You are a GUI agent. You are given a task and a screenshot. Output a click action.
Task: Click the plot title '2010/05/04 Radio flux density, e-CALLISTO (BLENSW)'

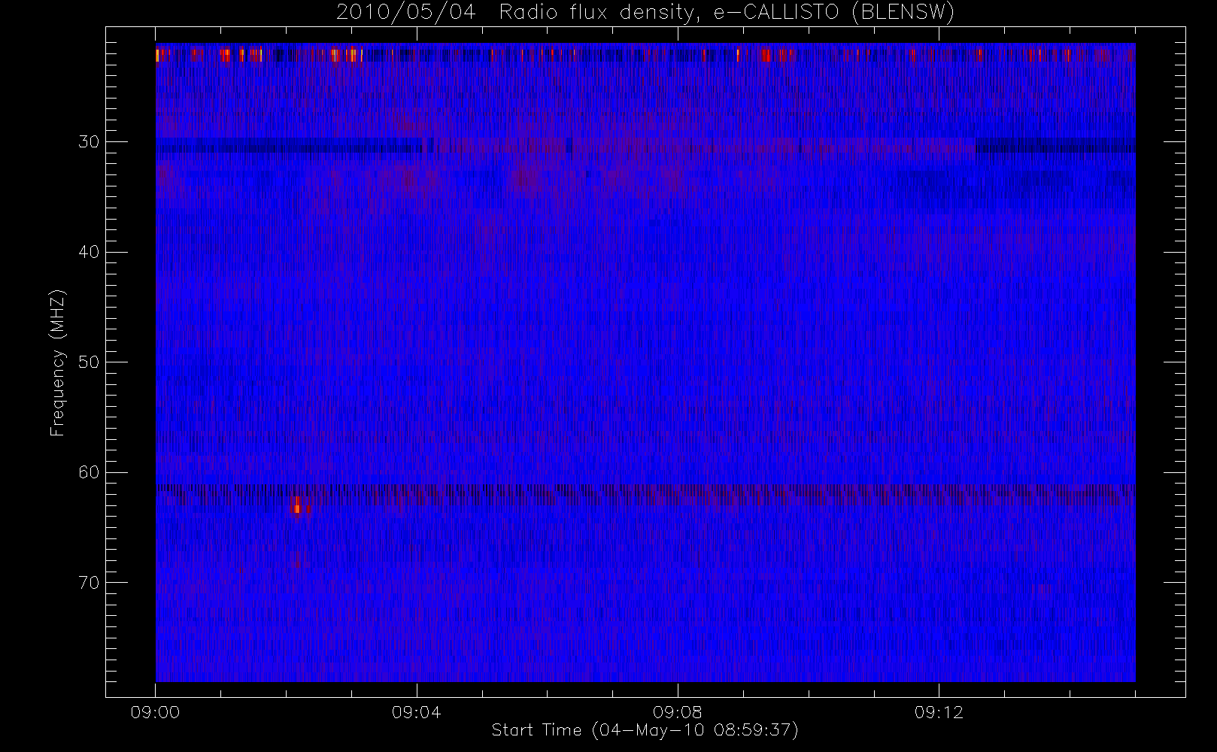[645, 13]
